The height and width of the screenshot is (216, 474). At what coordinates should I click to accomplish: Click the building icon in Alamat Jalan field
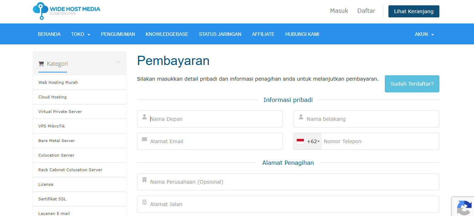pyautogui.click(x=144, y=202)
